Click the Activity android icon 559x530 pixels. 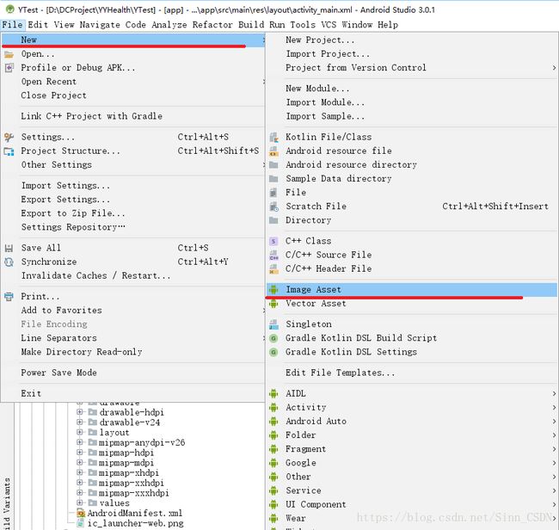click(273, 407)
